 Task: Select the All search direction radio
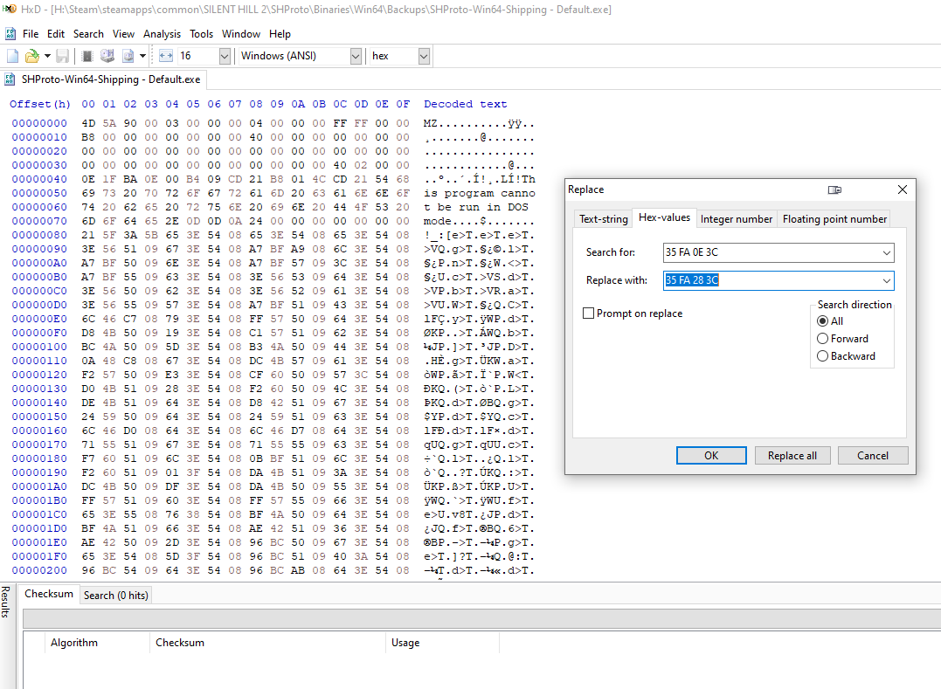click(x=823, y=320)
